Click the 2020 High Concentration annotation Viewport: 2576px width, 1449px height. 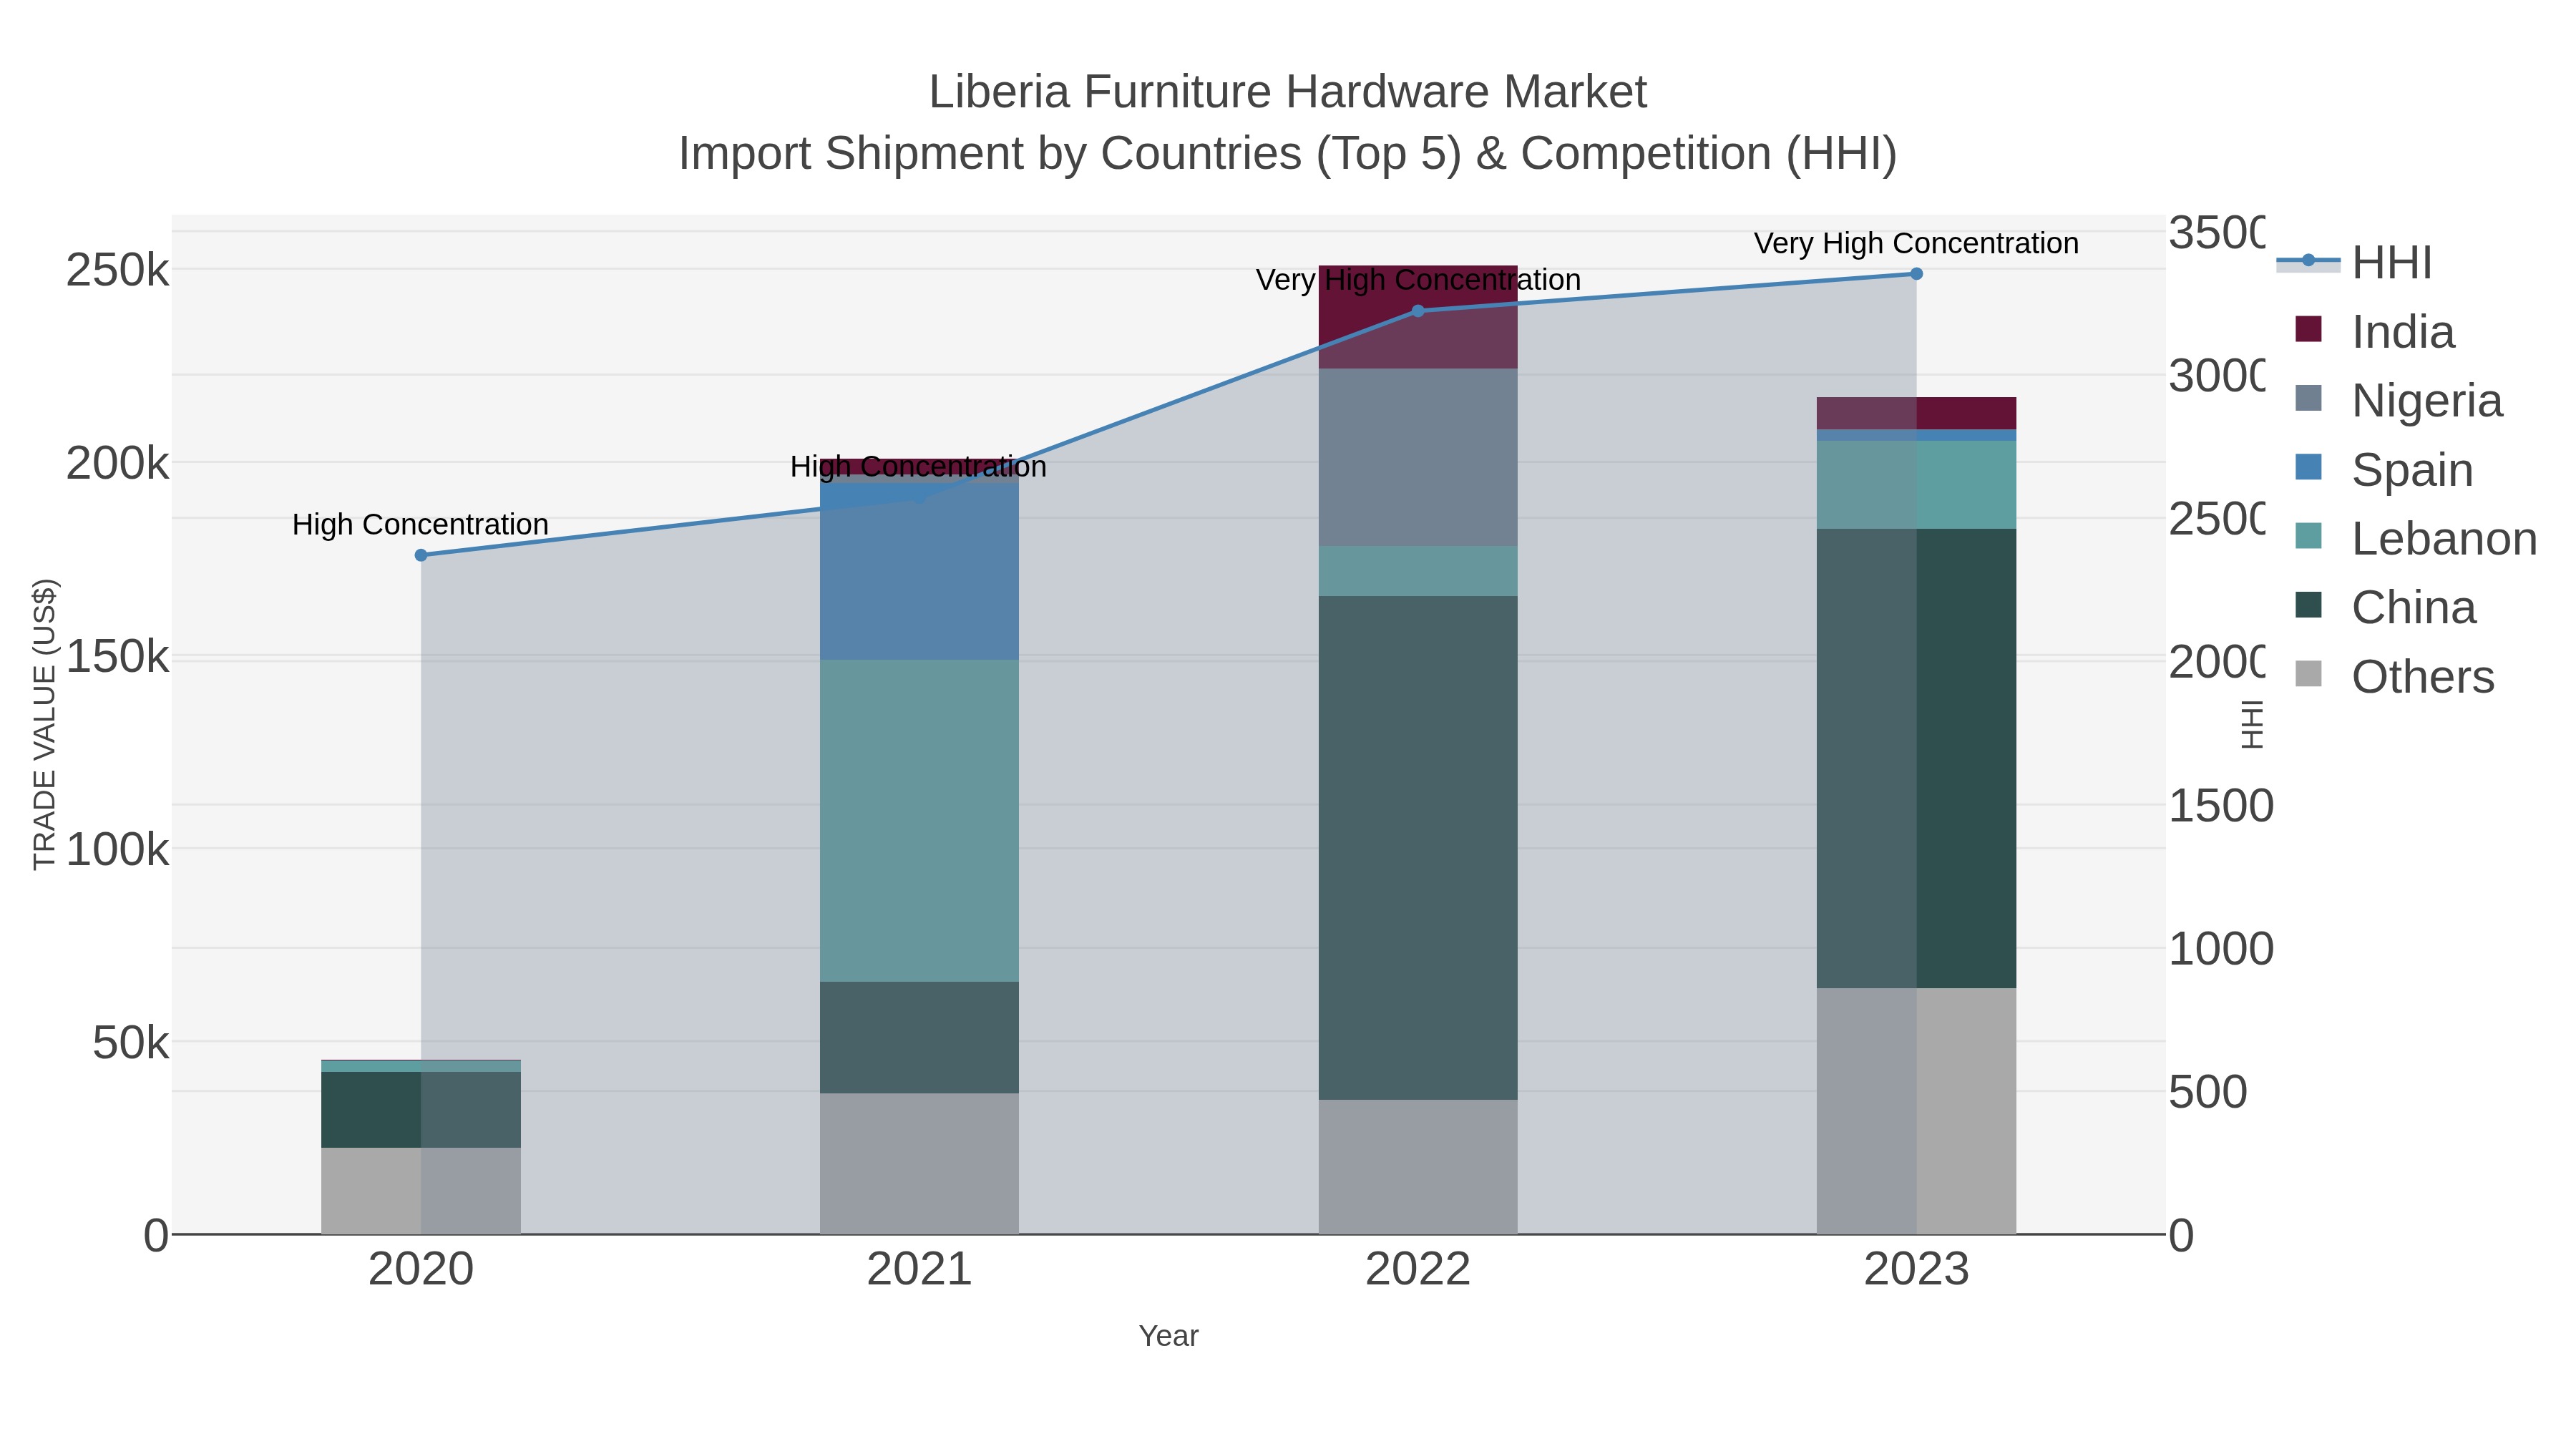[421, 524]
